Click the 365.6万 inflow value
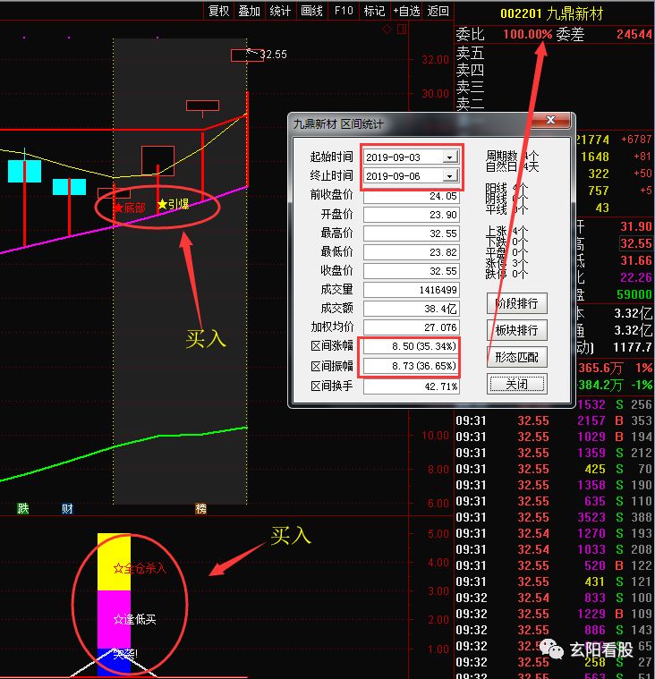The height and width of the screenshot is (679, 655). tap(600, 368)
